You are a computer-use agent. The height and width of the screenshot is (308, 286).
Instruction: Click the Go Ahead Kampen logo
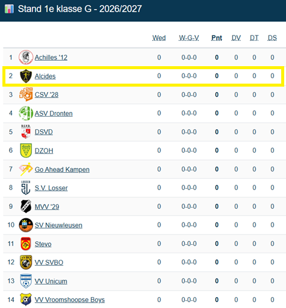pyautogui.click(x=26, y=169)
